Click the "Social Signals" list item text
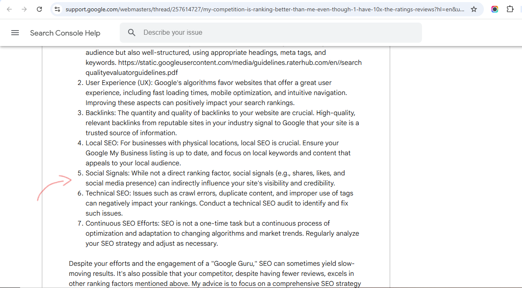Image resolution: width=522 pixels, height=288 pixels. click(108, 173)
